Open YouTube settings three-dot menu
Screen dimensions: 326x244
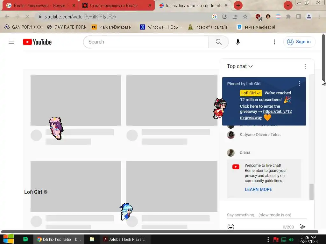coord(274,42)
